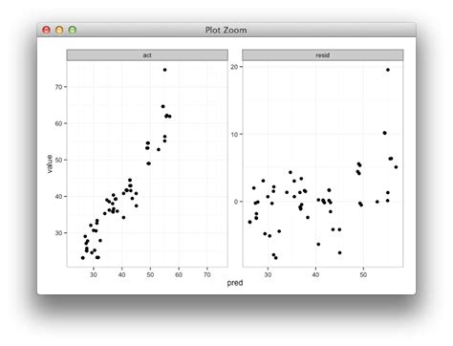Select the leftmost data point in resid panel

(249, 222)
